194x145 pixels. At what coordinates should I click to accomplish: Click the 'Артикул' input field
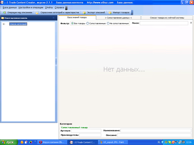(x=86, y=131)
